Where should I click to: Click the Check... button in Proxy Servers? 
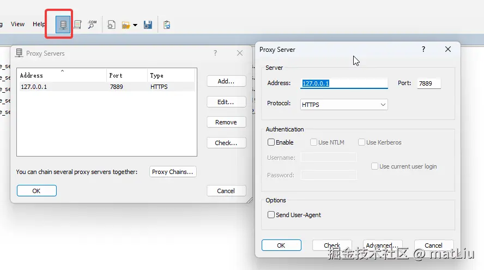pyautogui.click(x=226, y=143)
